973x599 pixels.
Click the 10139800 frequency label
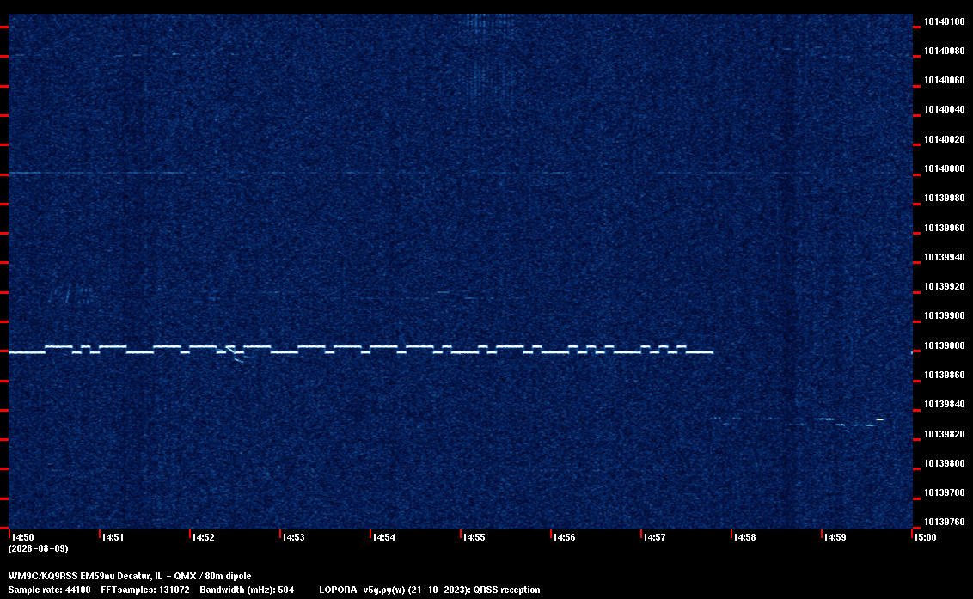click(x=944, y=463)
